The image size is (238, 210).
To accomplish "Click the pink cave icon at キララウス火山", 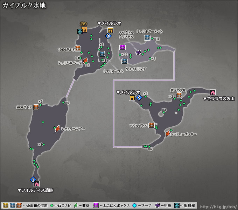I will (213, 92).
